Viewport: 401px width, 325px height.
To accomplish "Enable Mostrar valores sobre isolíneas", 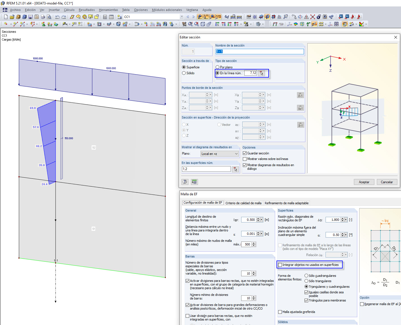I will [x=245, y=159].
